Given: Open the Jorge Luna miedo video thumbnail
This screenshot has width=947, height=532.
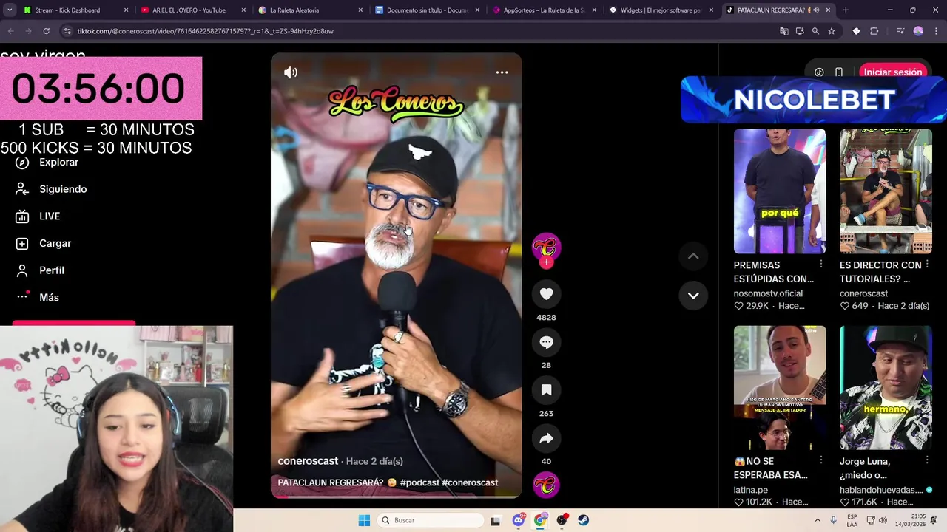Looking at the screenshot, I should (x=886, y=388).
